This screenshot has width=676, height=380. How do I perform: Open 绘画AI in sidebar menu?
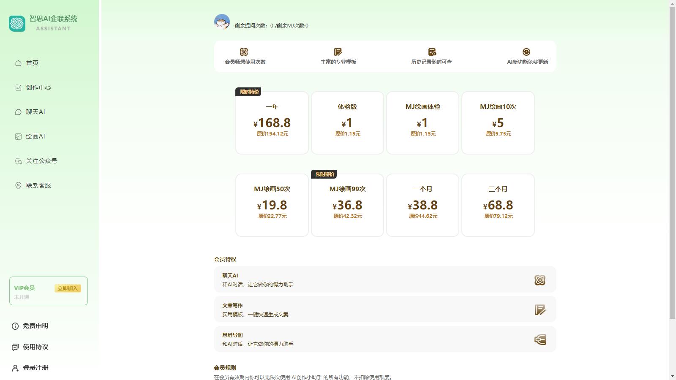pos(35,136)
